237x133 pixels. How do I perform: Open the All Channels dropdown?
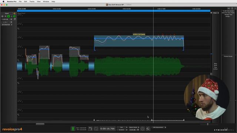click(7, 25)
